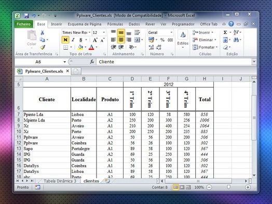The height and width of the screenshot is (204, 272).
Task: Expand the Formatar cells dropdown
Action: pos(216,47)
